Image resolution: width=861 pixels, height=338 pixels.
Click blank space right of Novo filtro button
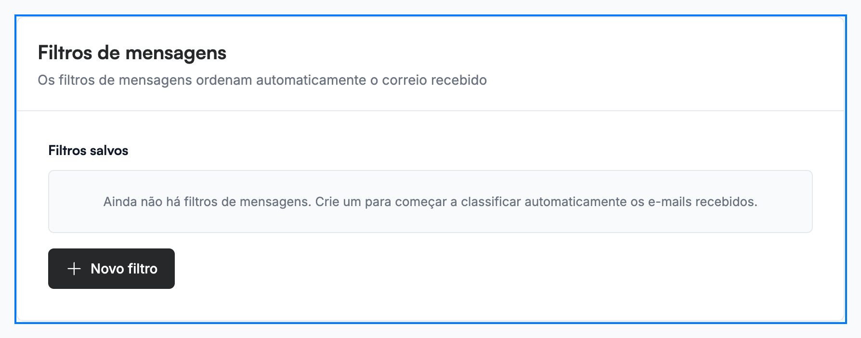click(x=482, y=269)
